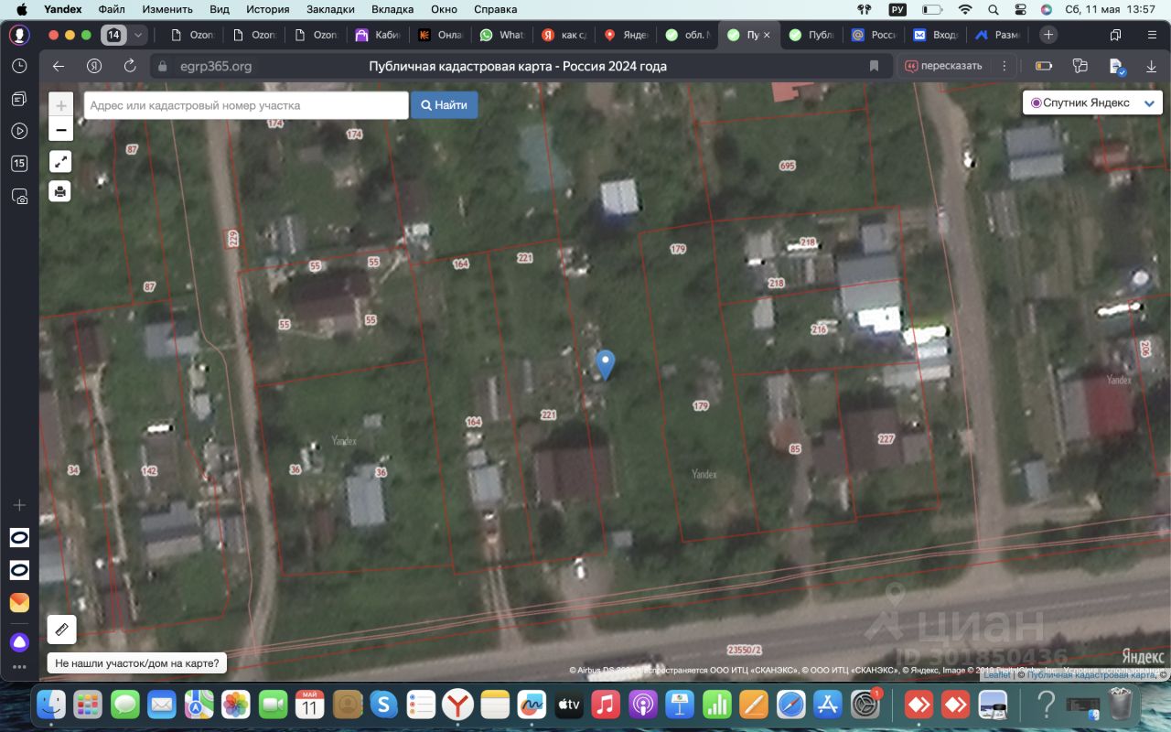Image resolution: width=1171 pixels, height=732 pixels.
Task: Focus the address or cadastral number field
Action: point(246,105)
